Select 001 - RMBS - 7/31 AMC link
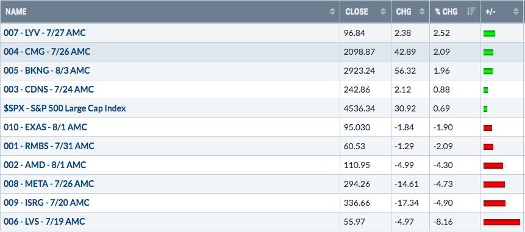The width and height of the screenshot is (525, 232). (x=49, y=146)
